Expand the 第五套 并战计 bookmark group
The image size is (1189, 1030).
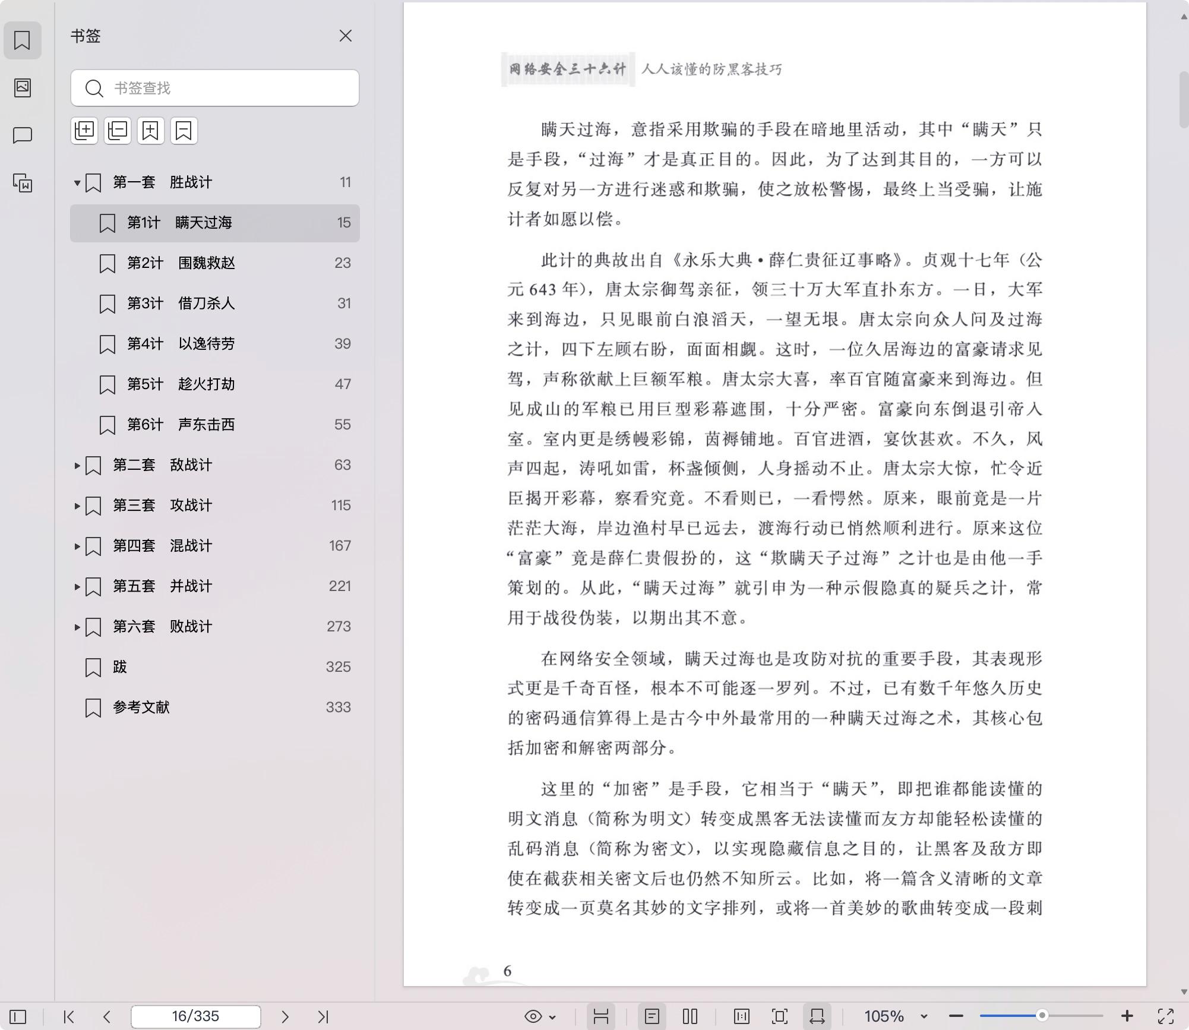point(77,586)
